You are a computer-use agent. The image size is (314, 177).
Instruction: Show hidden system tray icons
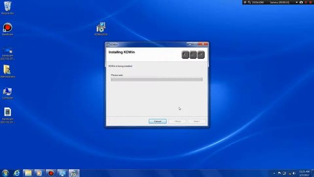coord(274,173)
